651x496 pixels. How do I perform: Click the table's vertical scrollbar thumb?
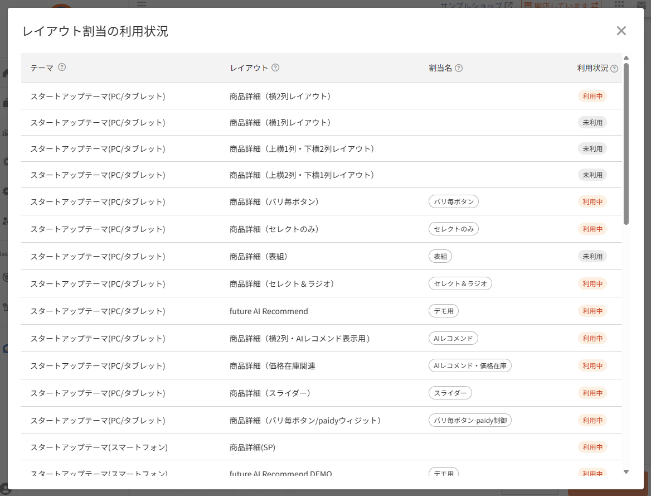pos(626,144)
